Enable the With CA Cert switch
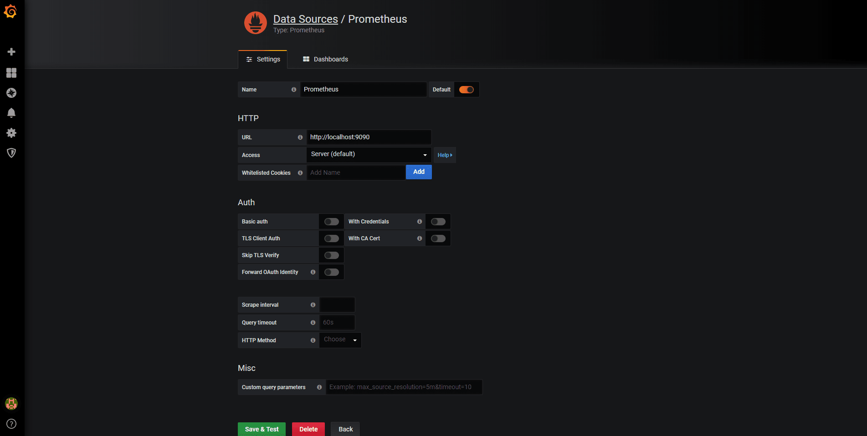This screenshot has width=867, height=436. pyautogui.click(x=438, y=238)
